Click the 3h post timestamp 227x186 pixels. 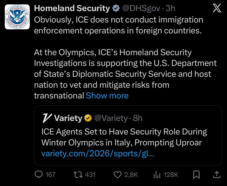point(171,8)
